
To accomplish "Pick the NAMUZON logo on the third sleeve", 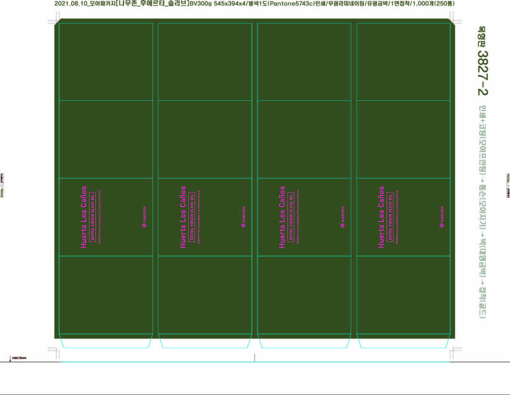I will 343,217.
